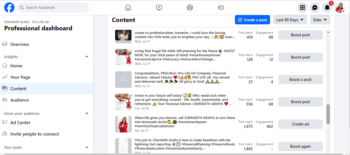Click the content list scrollbar thumb
The image size is (350, 155).
point(328,114)
